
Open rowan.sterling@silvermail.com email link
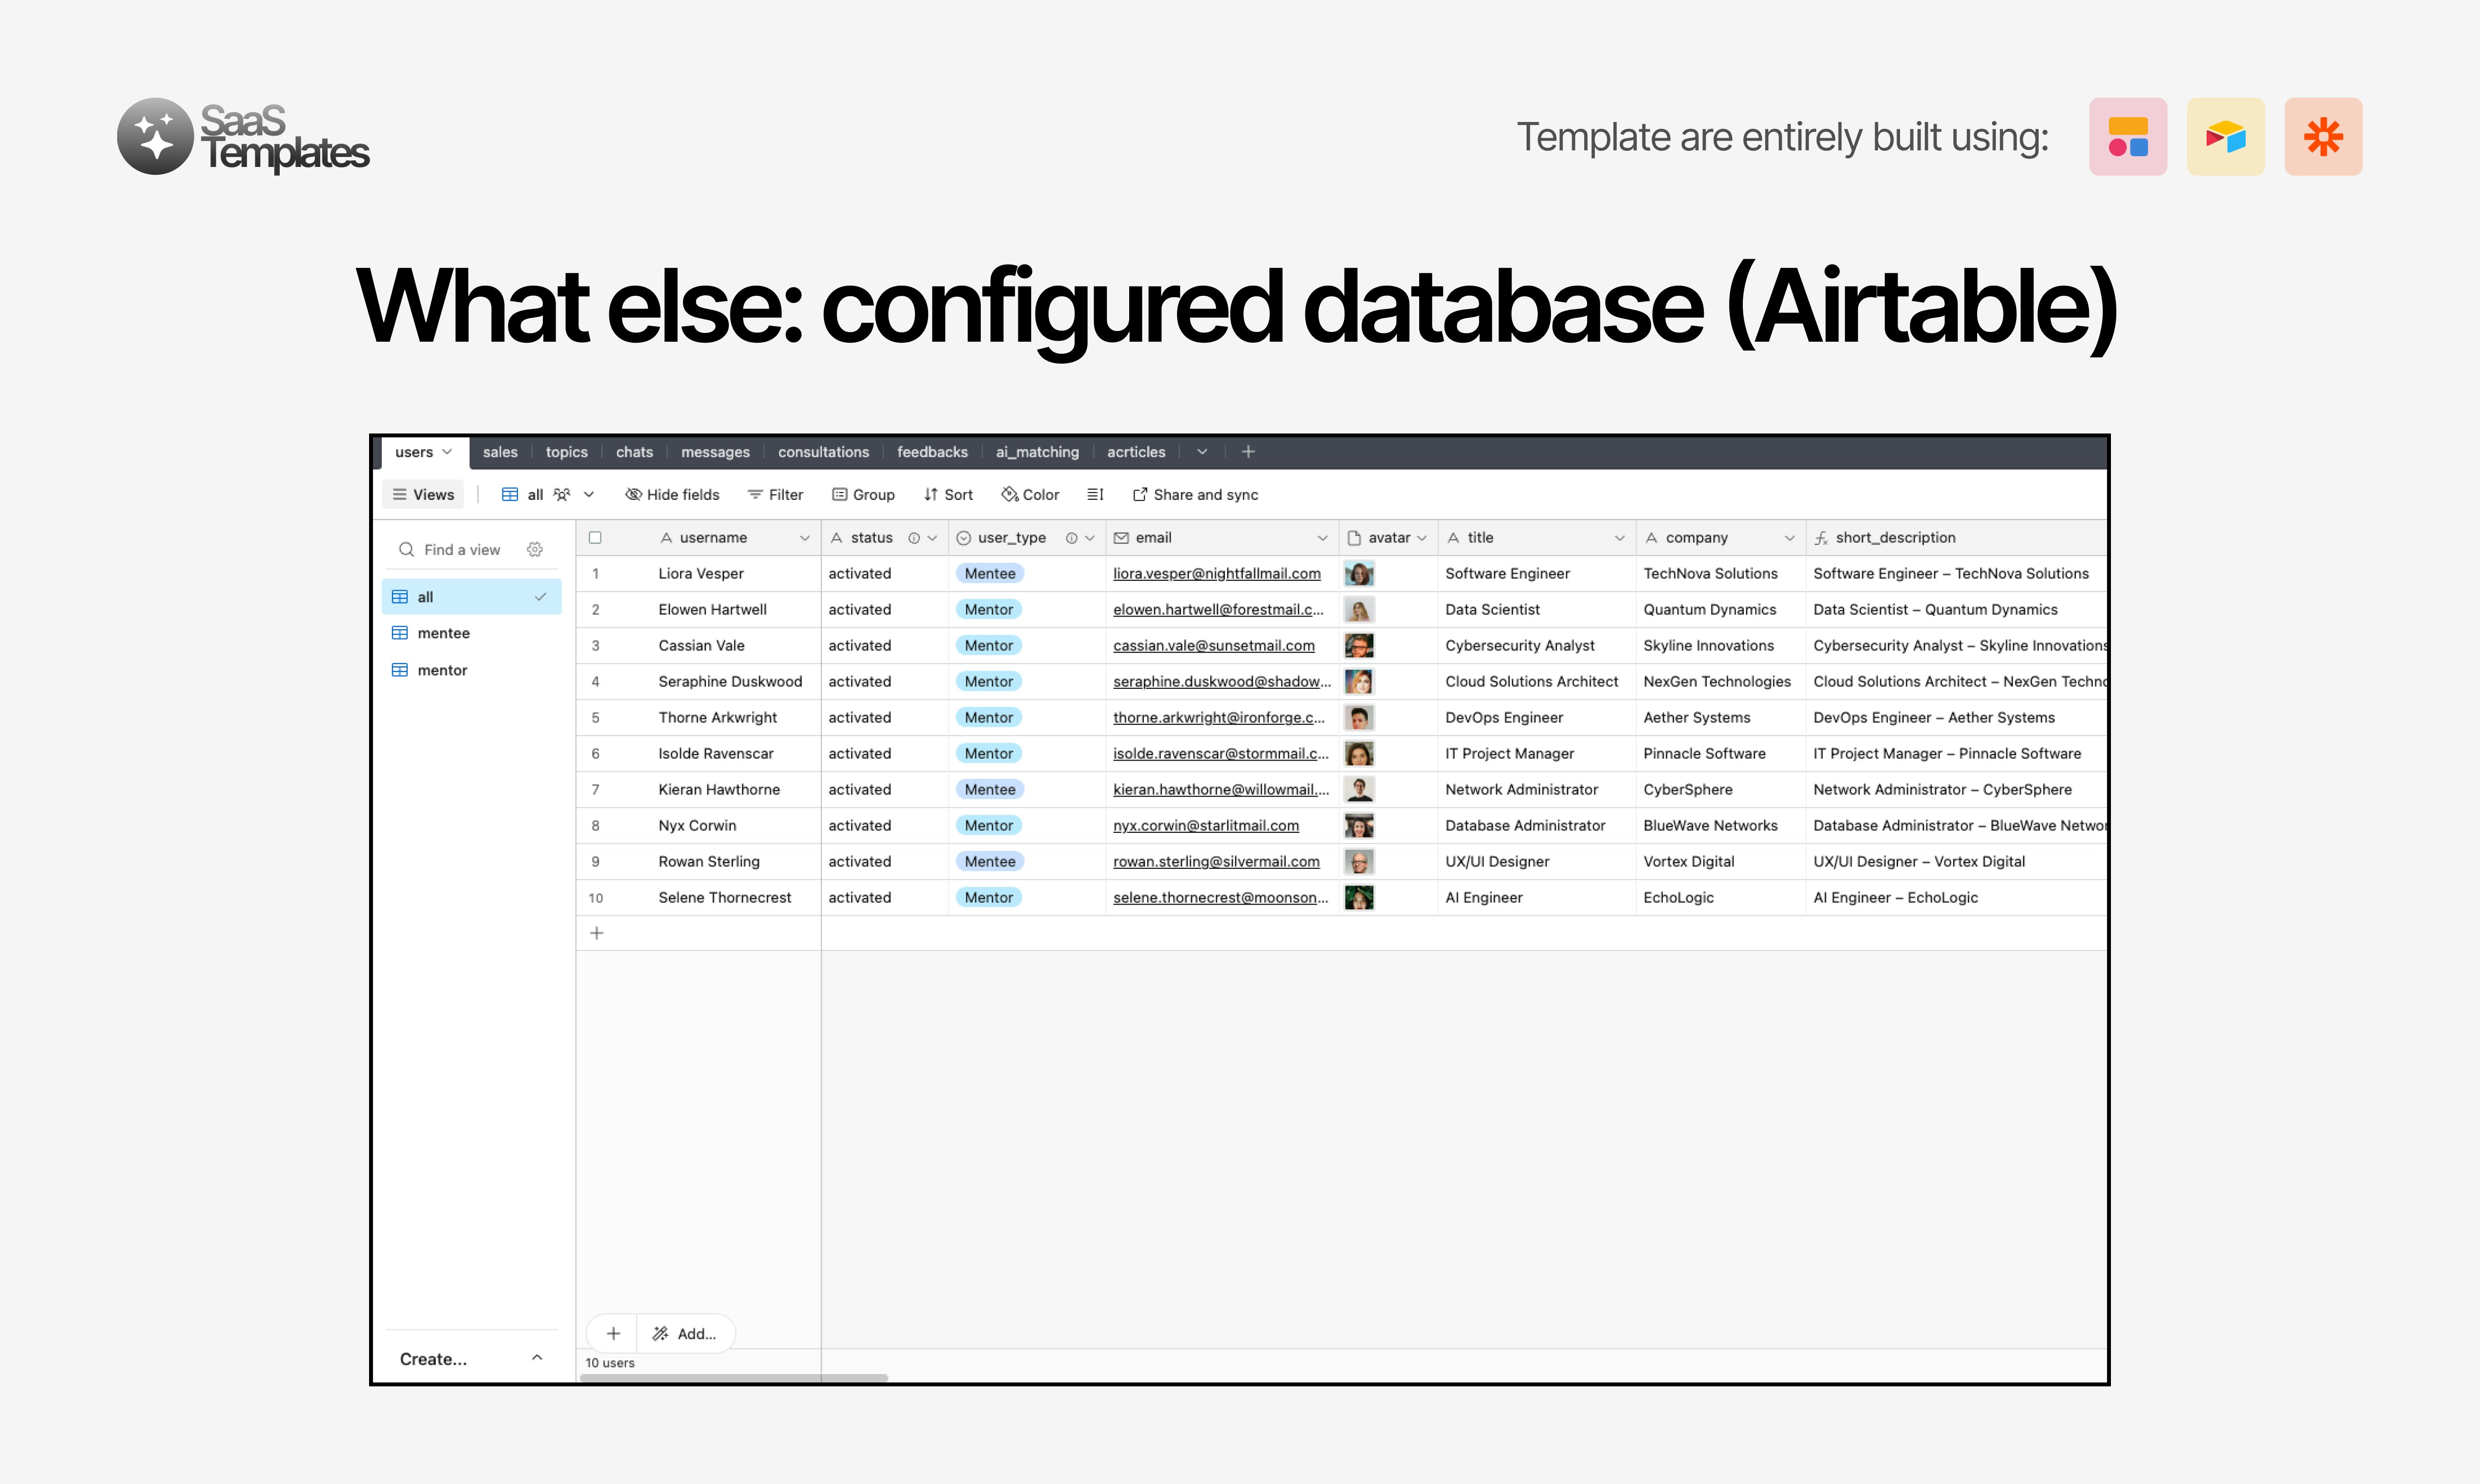coord(1216,861)
